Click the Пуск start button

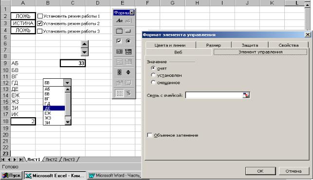tap(12, 176)
